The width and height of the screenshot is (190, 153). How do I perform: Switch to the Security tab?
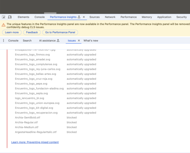181,17
